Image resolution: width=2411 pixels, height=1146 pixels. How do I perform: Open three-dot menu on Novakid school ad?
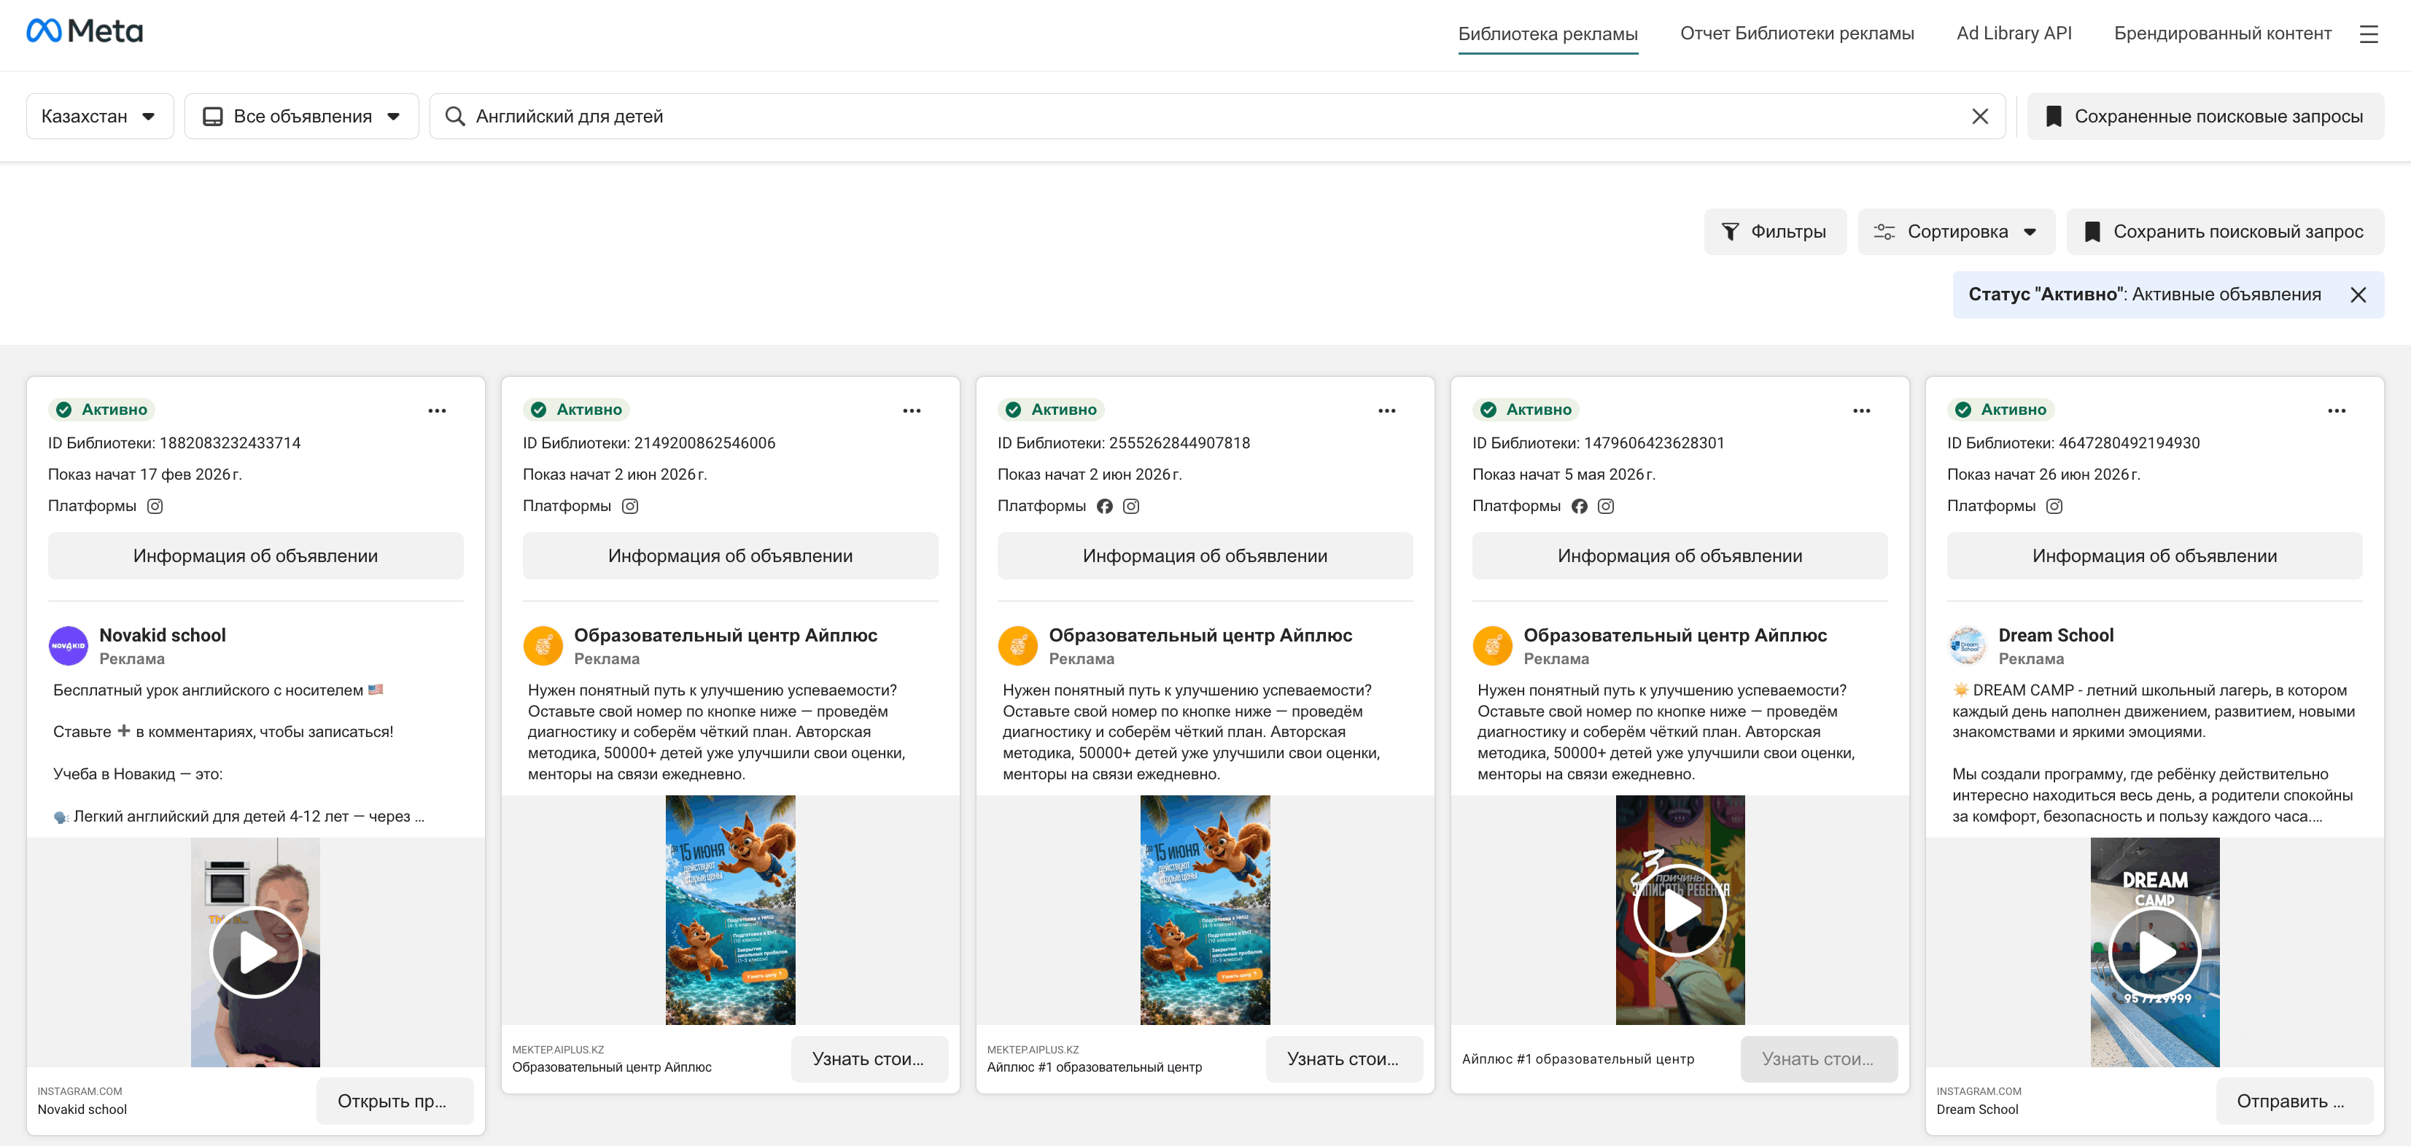point(437,410)
